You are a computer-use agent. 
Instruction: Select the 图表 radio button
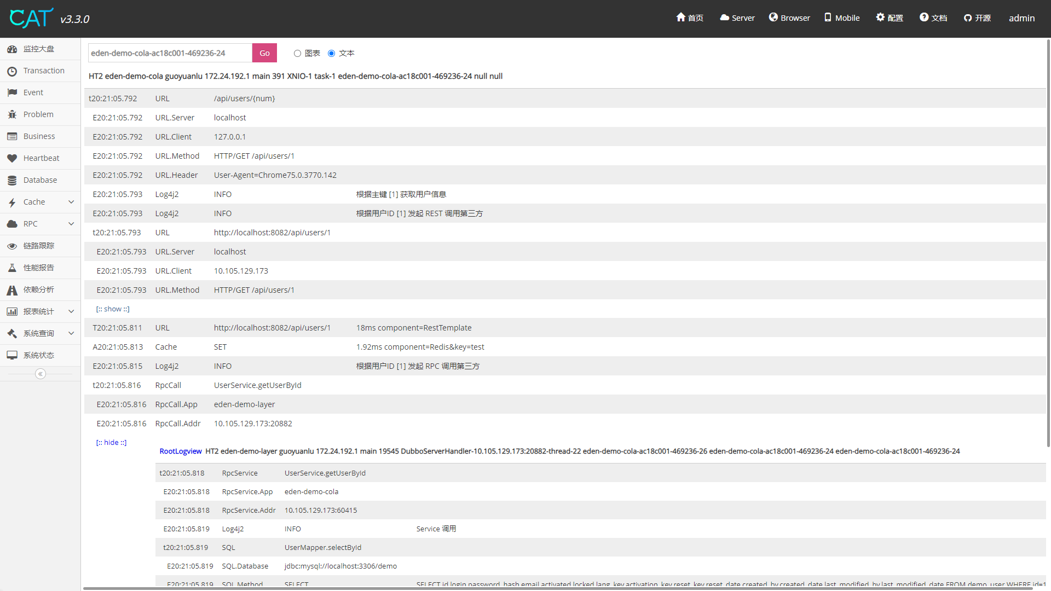[x=297, y=53]
